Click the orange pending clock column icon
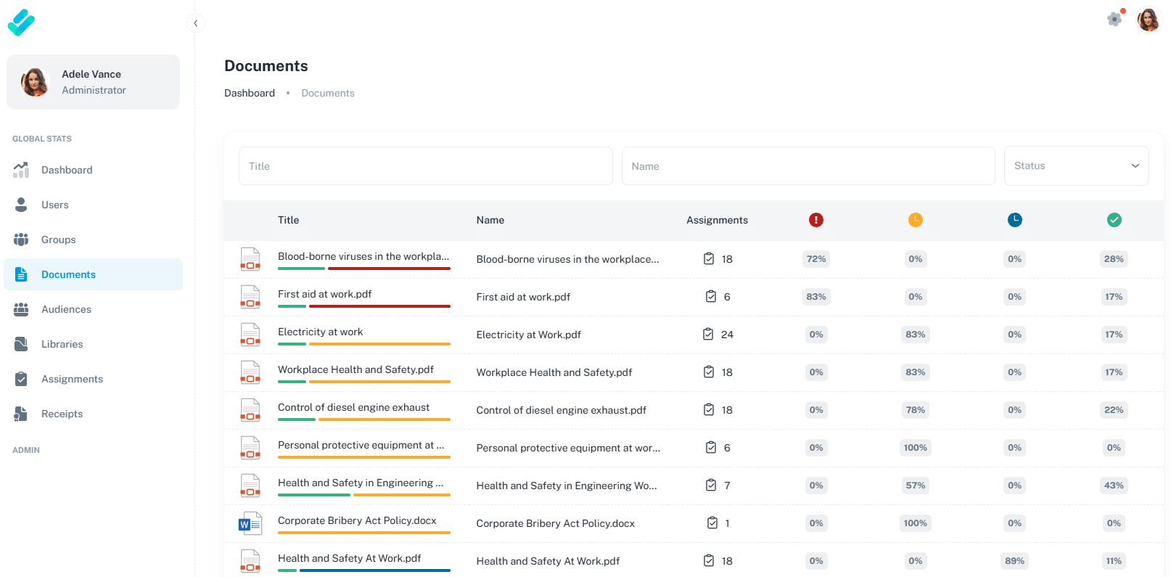This screenshot has height=577, width=1171. pos(915,220)
